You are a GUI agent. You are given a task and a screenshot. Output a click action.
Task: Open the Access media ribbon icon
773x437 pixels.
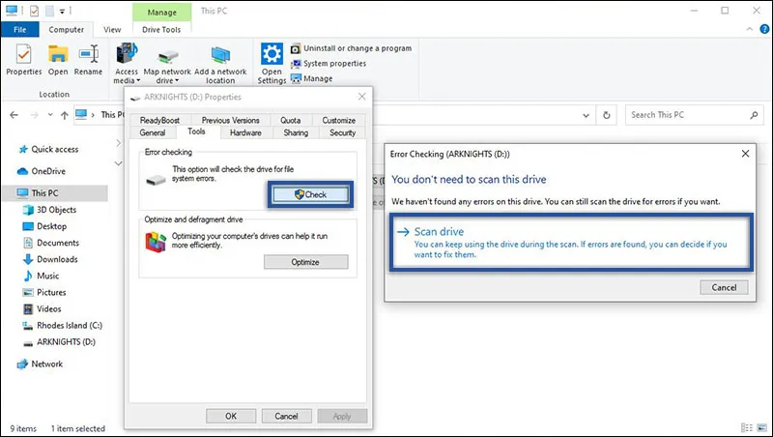click(127, 63)
